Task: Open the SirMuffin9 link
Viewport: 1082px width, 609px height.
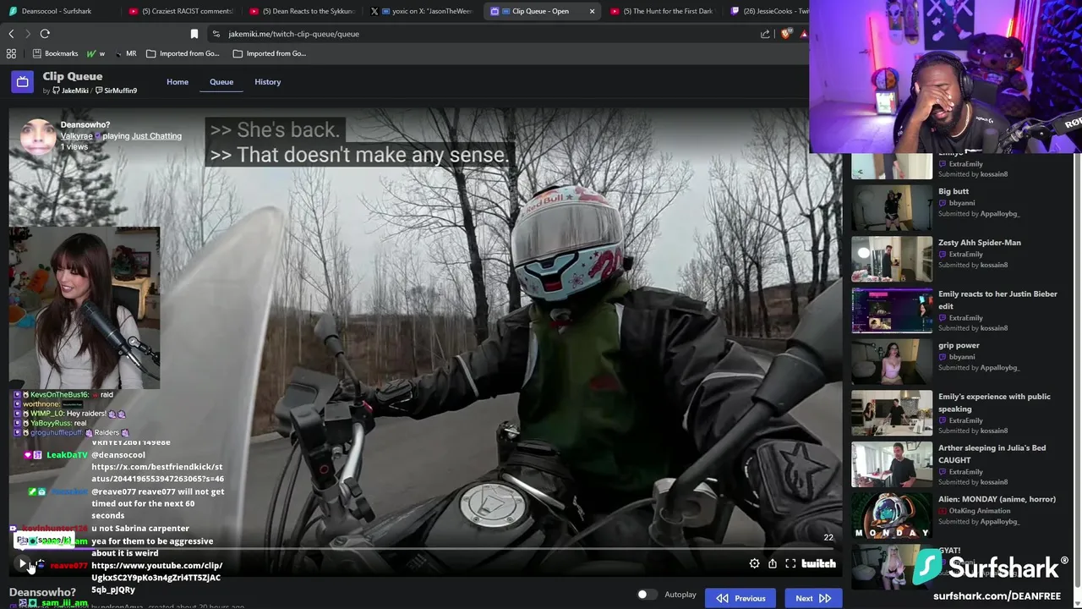Action: click(x=117, y=91)
